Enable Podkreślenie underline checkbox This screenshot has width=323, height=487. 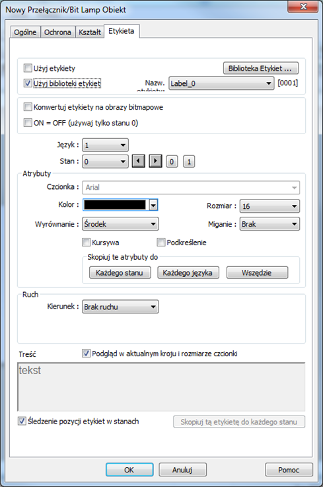click(161, 243)
